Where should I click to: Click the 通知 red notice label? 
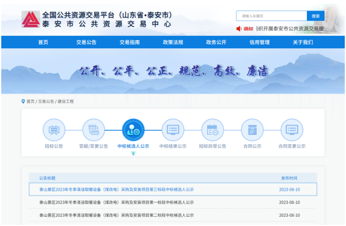(248, 28)
